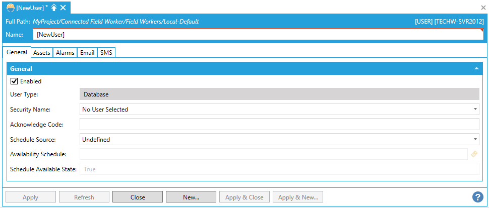Click the Apply & Close button
Viewport: 489px width, 208px height.
point(244,197)
